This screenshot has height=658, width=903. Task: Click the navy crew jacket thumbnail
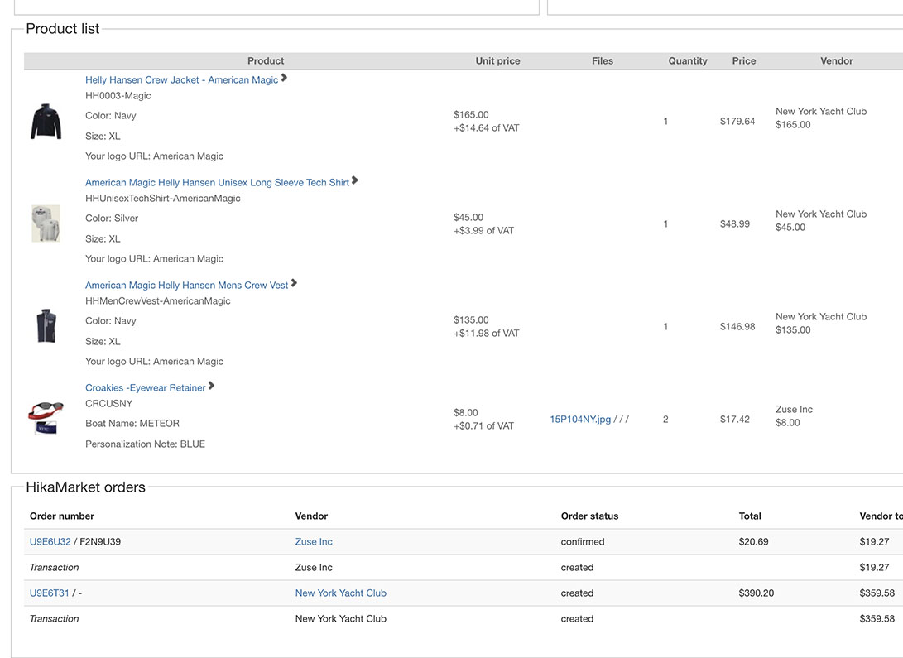tap(46, 122)
